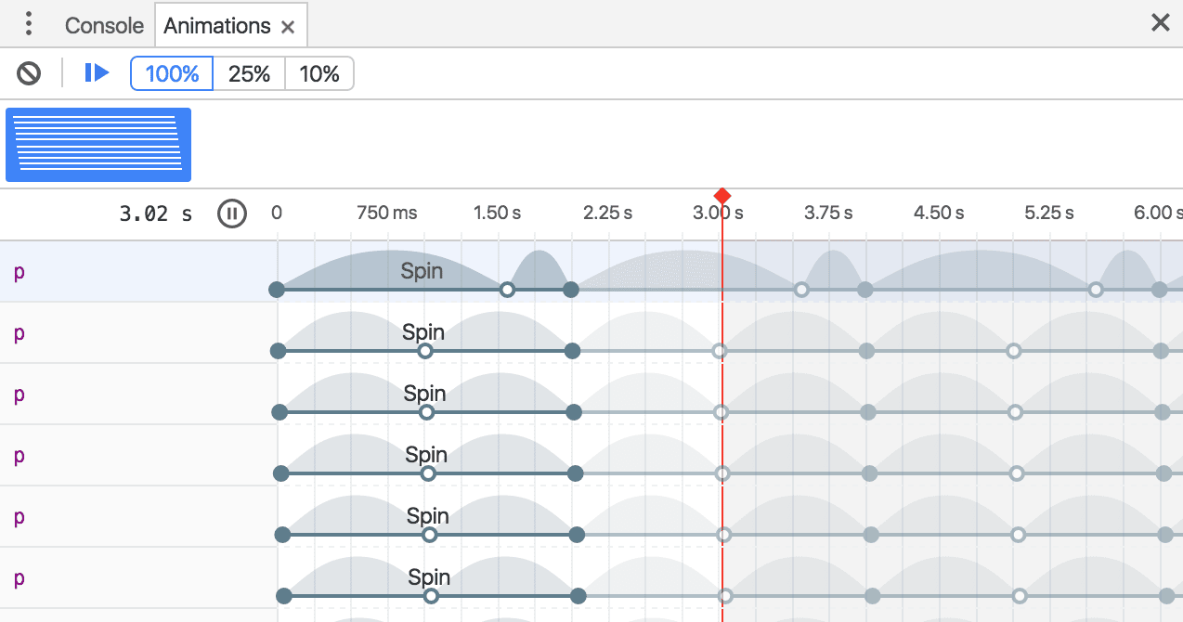Click the blue play/pause all icon
The height and width of the screenshot is (622, 1183).
(97, 72)
